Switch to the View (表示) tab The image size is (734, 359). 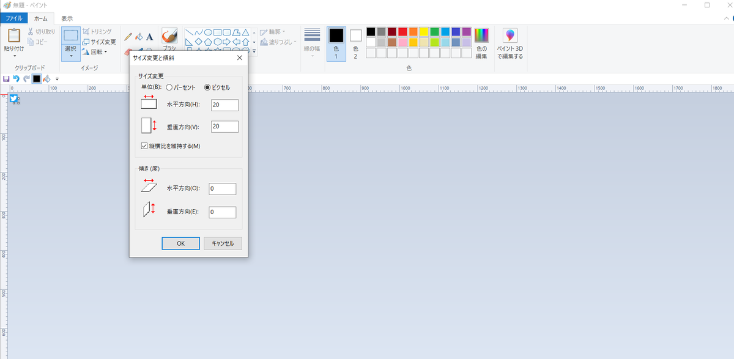67,18
